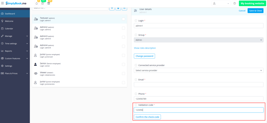
Task: Click the Save & Close button
Action: [255, 11]
